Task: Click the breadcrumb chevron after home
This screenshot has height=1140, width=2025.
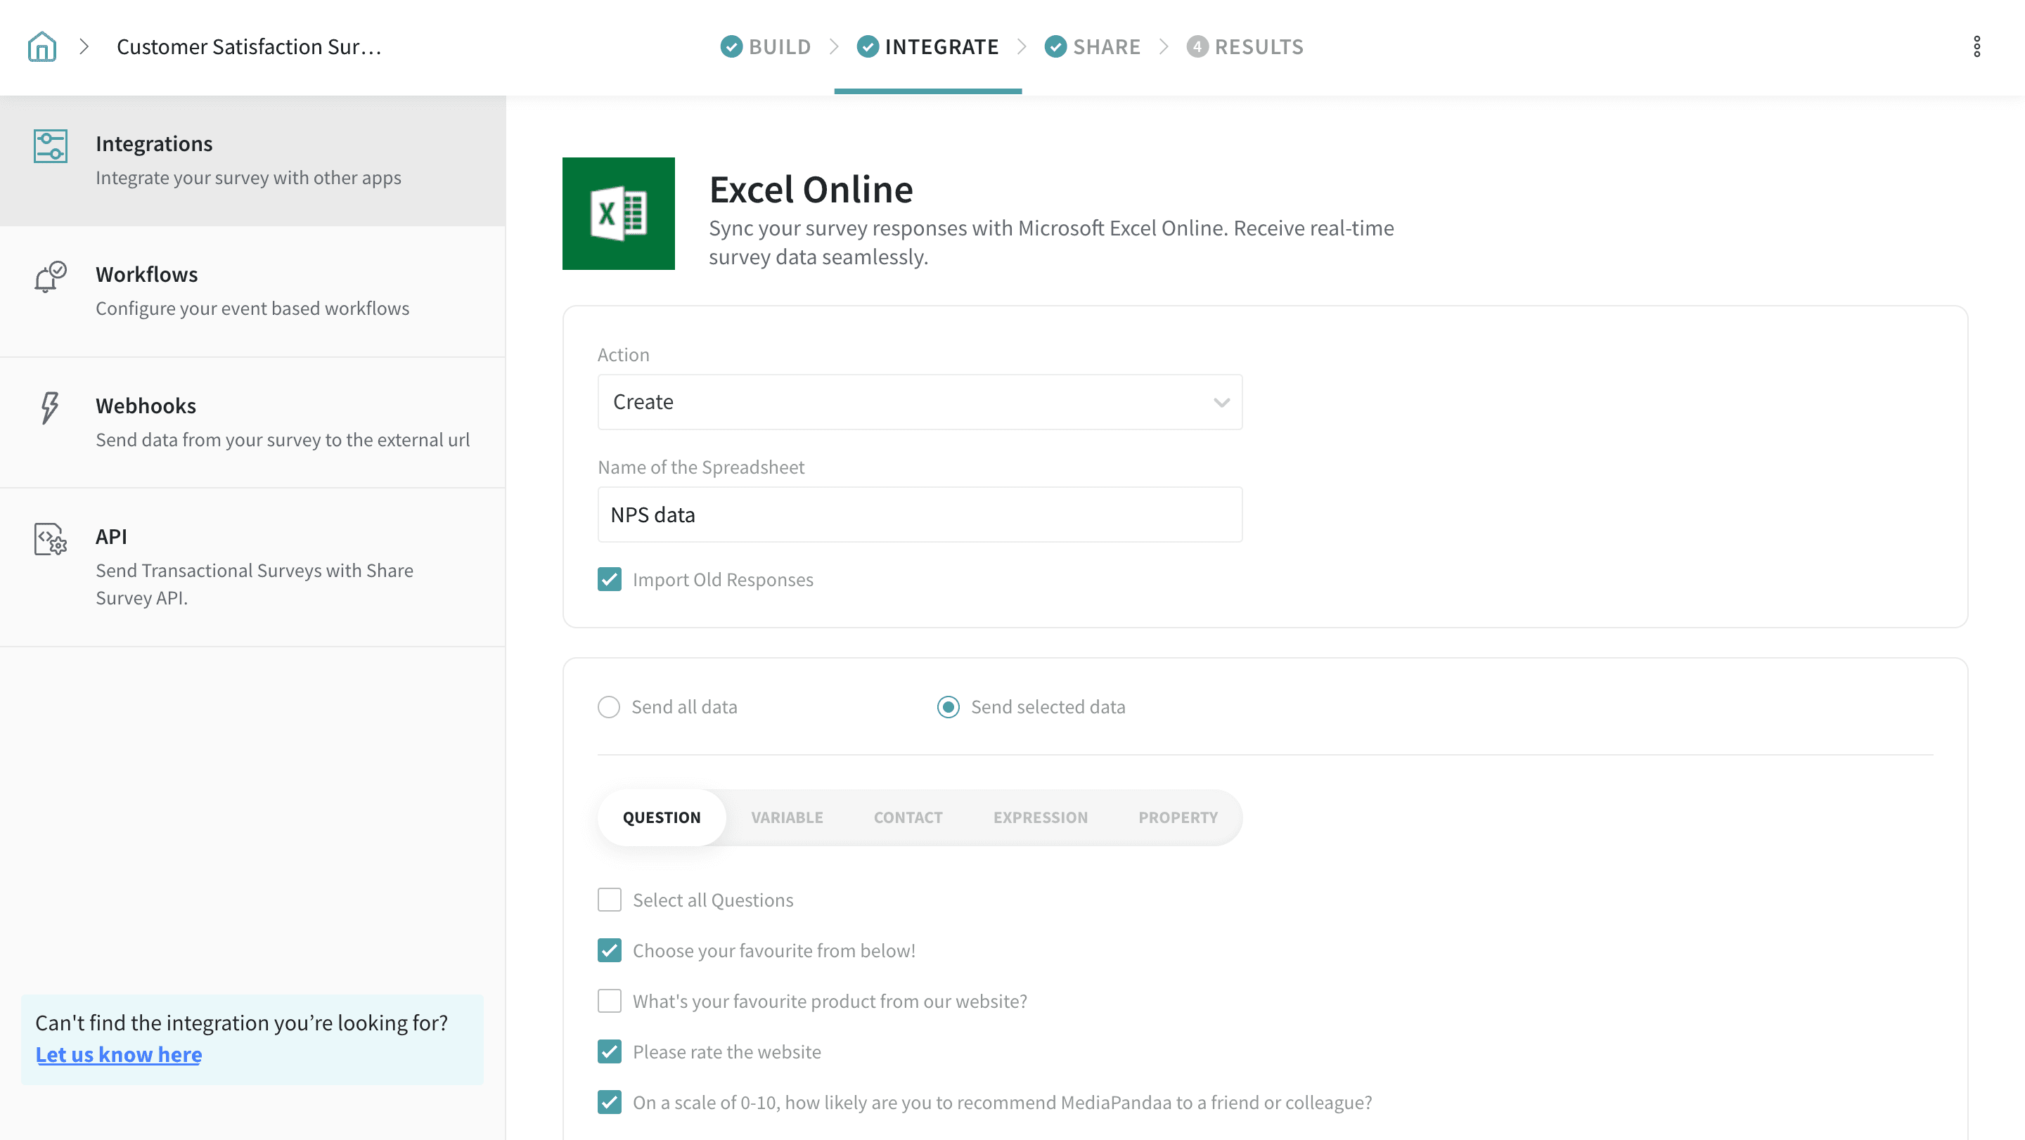Action: 84,46
